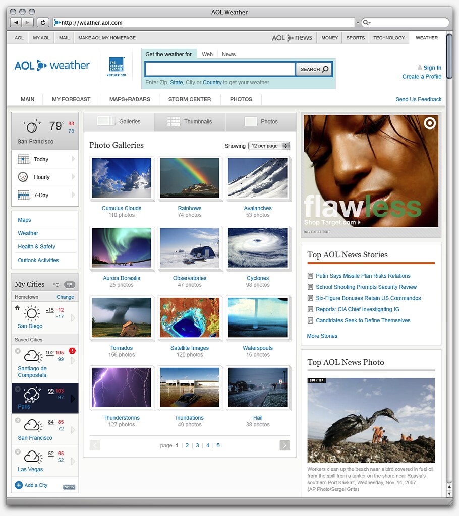Expand saved San Francisco details arrow
Viewport: 459px width, 516px height.
tap(73, 430)
